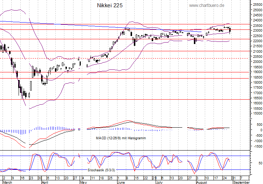
Task: Click the date label 20 in July
Action: [x=181, y=178]
